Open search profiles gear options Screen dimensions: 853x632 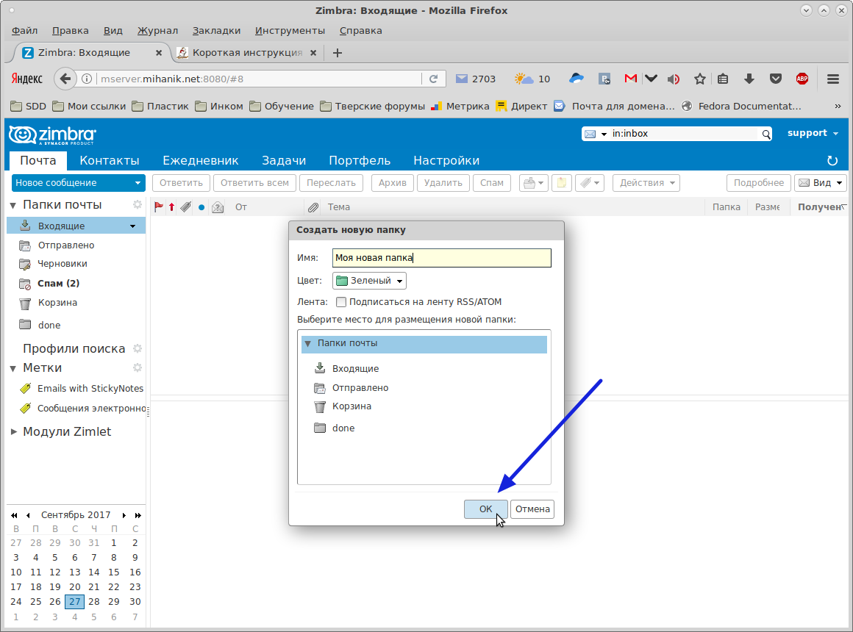click(137, 348)
